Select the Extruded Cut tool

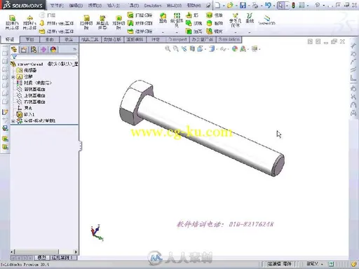point(86,22)
